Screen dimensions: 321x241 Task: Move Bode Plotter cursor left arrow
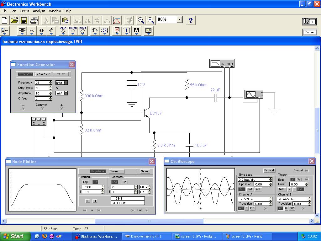click(x=88, y=201)
